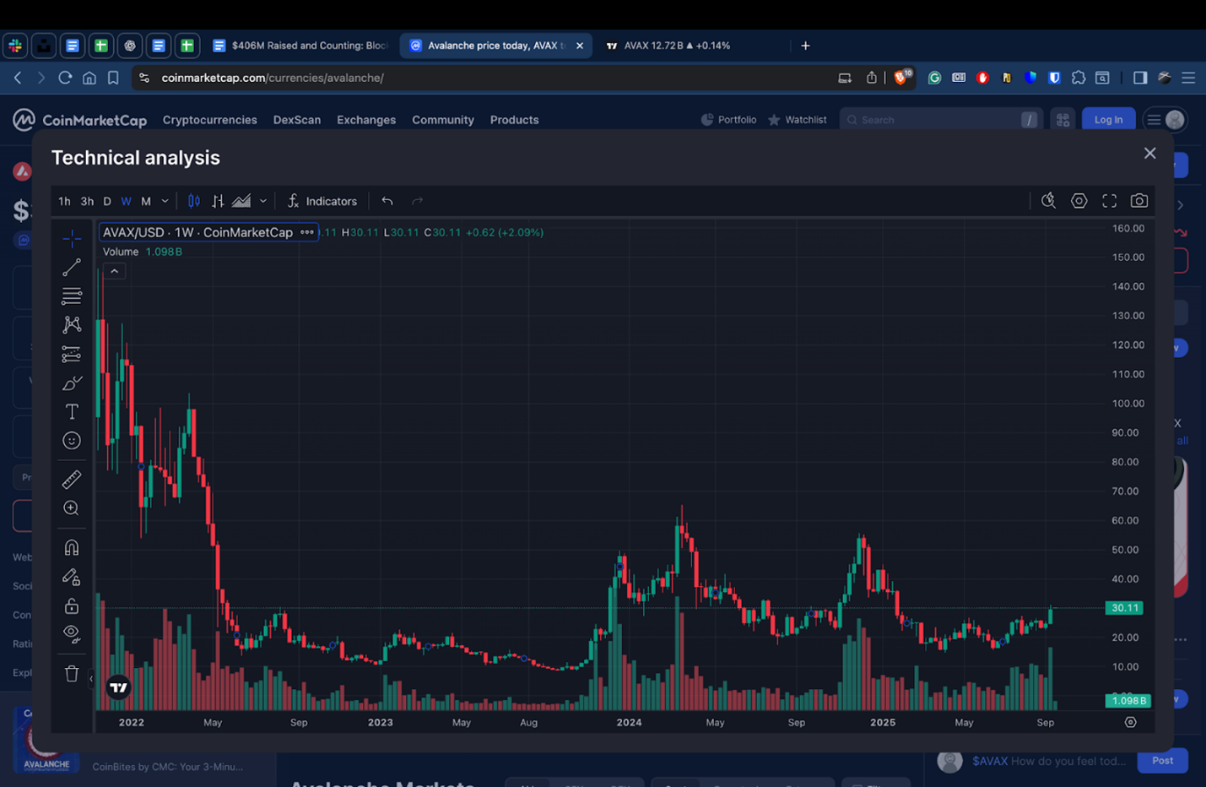
Task: Switch chart interval to 3h
Action: 87,201
